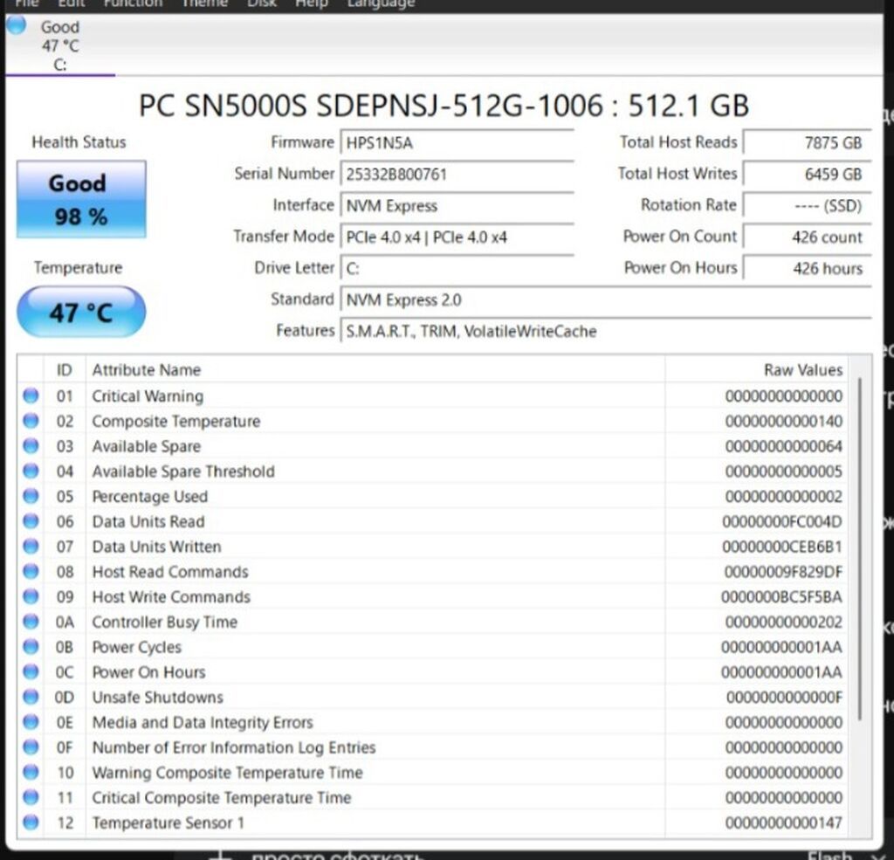Click the status orb for Media and Data Integrity Errors
This screenshot has height=860, width=894.
31,721
